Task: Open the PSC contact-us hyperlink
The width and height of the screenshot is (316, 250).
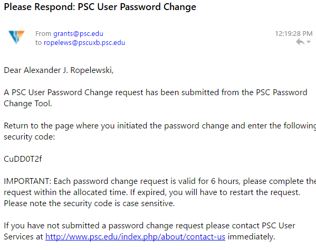Action: coord(135,237)
